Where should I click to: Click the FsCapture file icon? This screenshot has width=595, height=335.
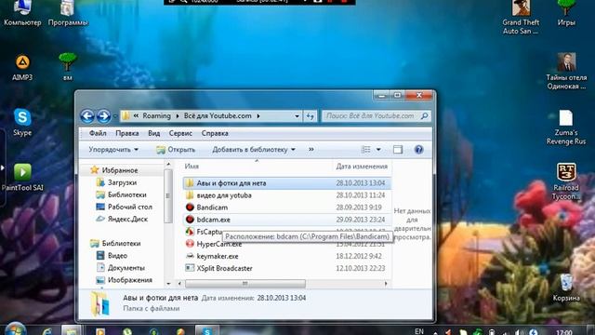click(190, 232)
